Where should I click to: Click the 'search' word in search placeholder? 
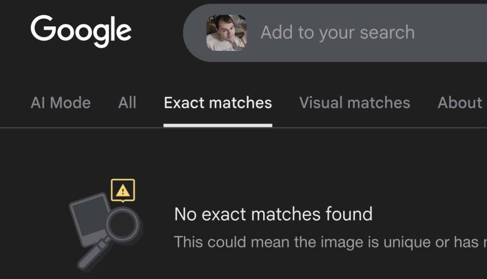coord(387,32)
